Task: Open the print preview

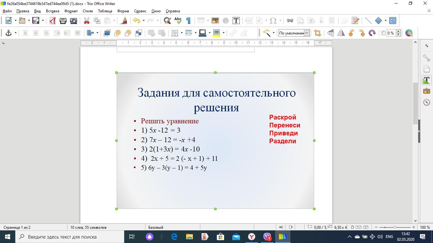Action: [x=73, y=21]
